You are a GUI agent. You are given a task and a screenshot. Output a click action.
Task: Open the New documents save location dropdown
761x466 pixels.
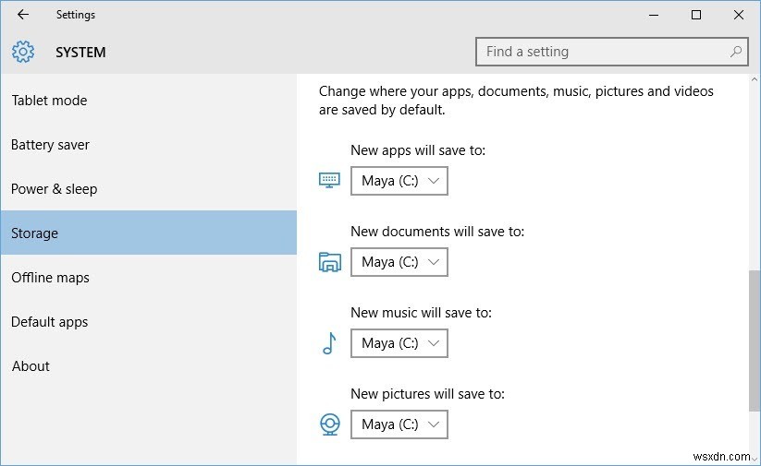click(x=399, y=262)
